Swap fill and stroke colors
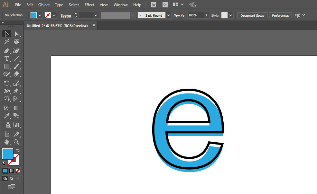This screenshot has height=194, width=317. 18,150
